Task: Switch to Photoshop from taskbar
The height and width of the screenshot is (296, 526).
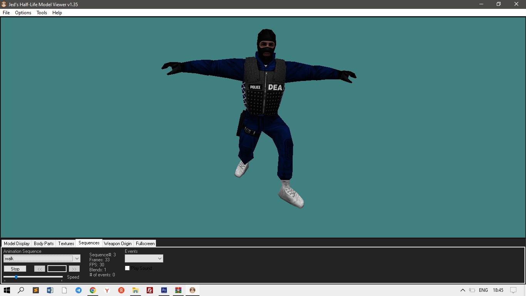Action: click(164, 290)
